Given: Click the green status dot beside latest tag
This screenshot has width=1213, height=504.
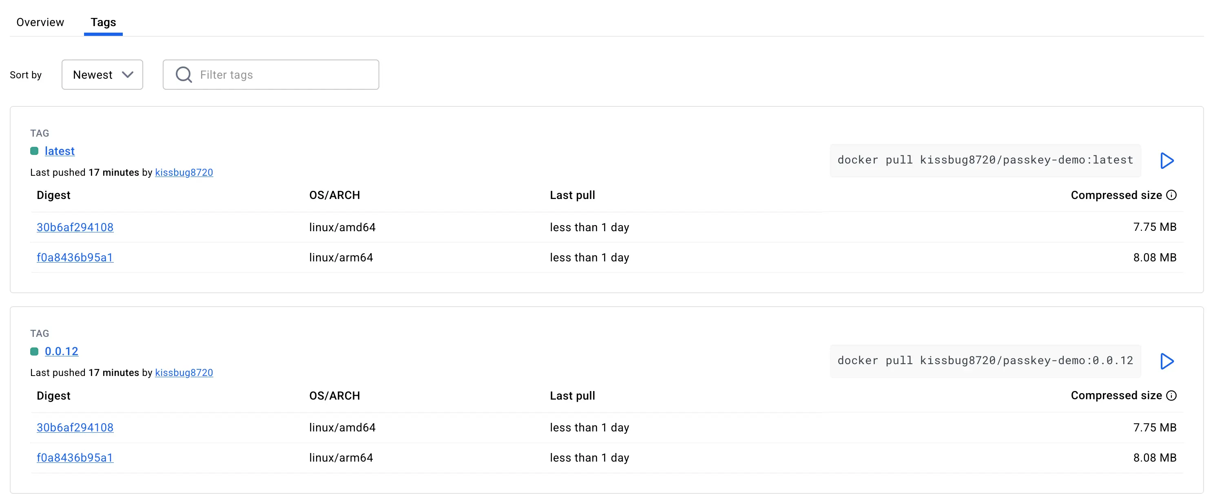Looking at the screenshot, I should point(34,151).
